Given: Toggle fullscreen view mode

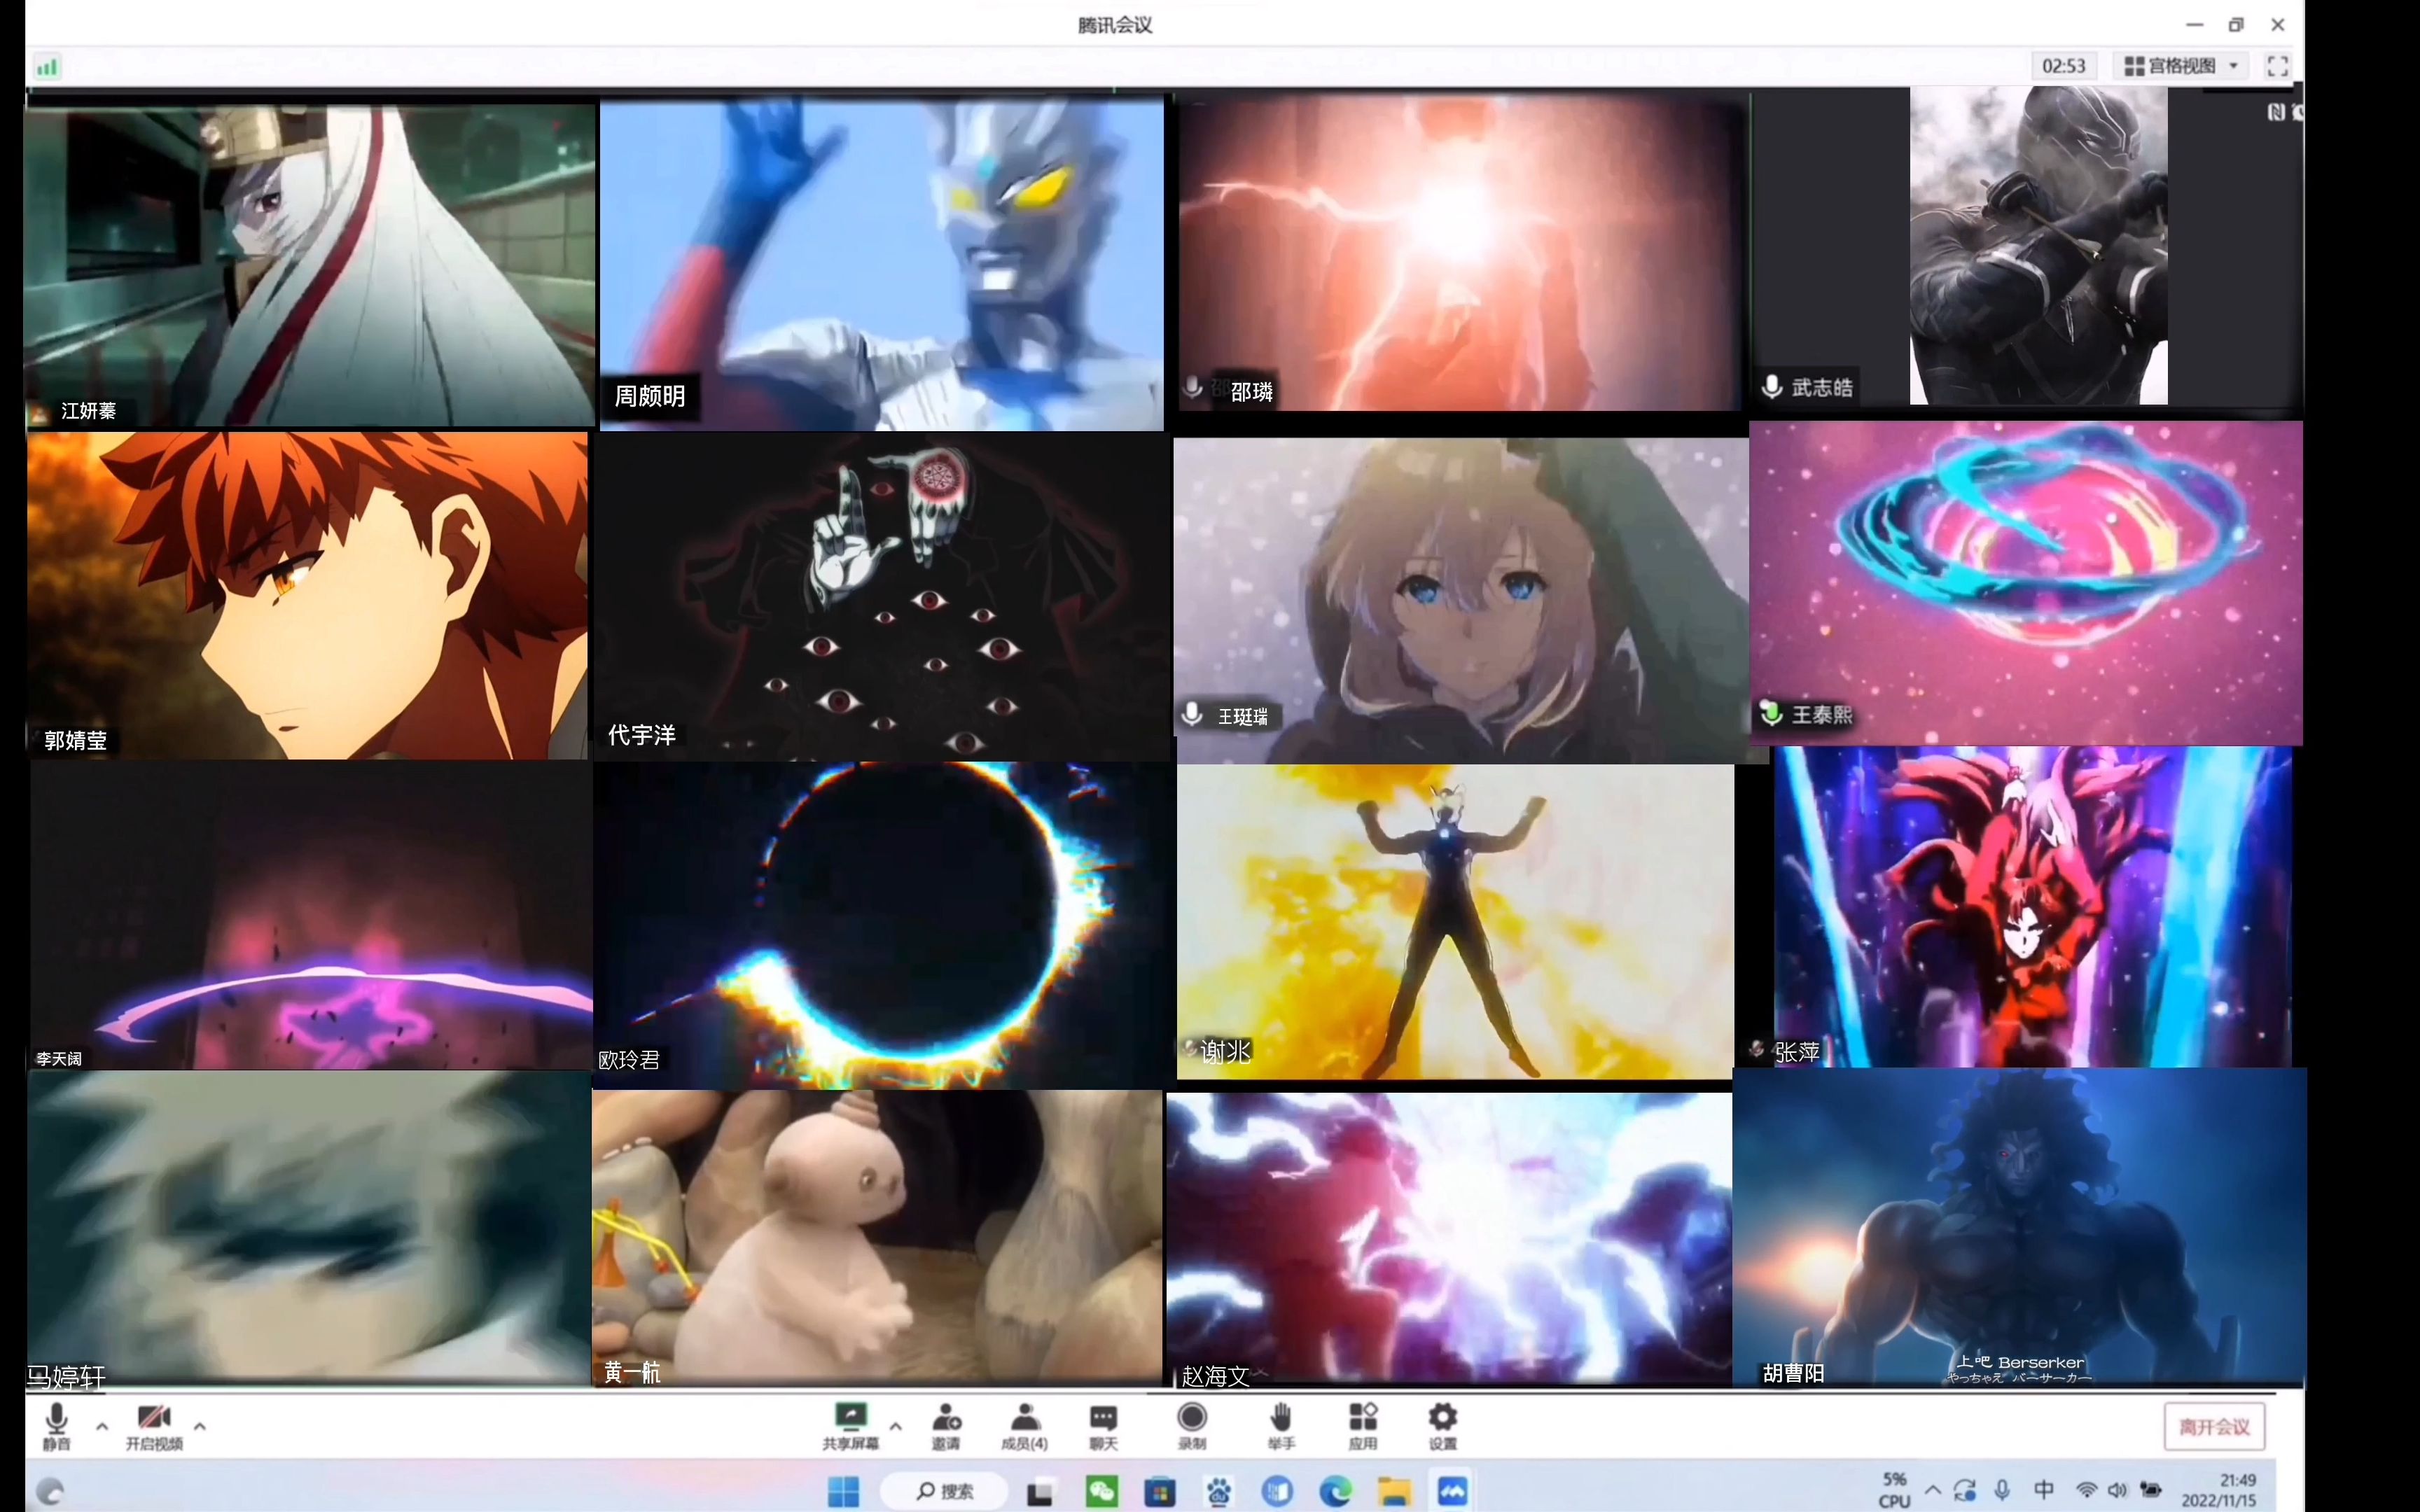Looking at the screenshot, I should 2279,64.
